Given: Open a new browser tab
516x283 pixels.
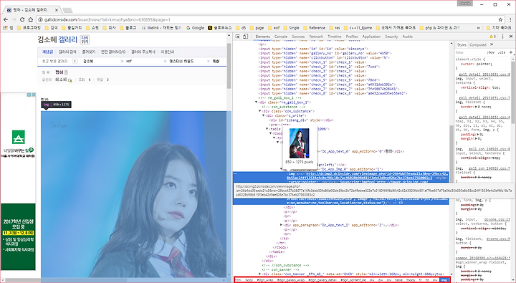Looking at the screenshot, I should pos(67,10).
